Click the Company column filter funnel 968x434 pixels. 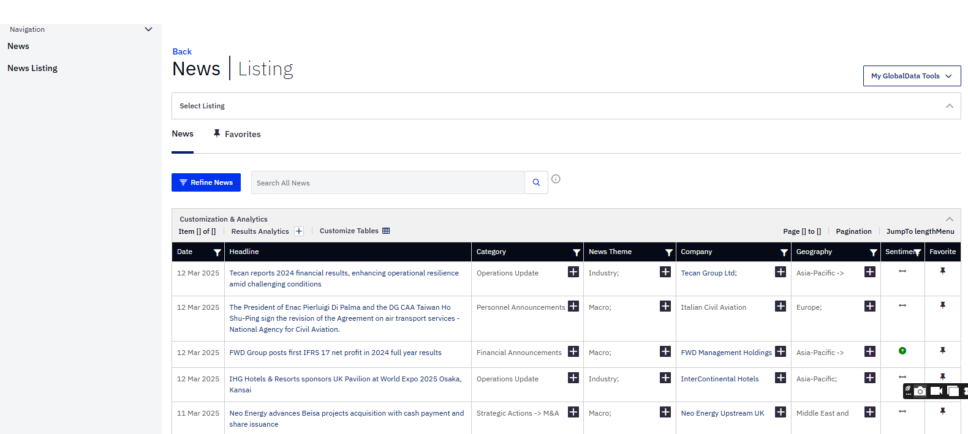pos(784,252)
